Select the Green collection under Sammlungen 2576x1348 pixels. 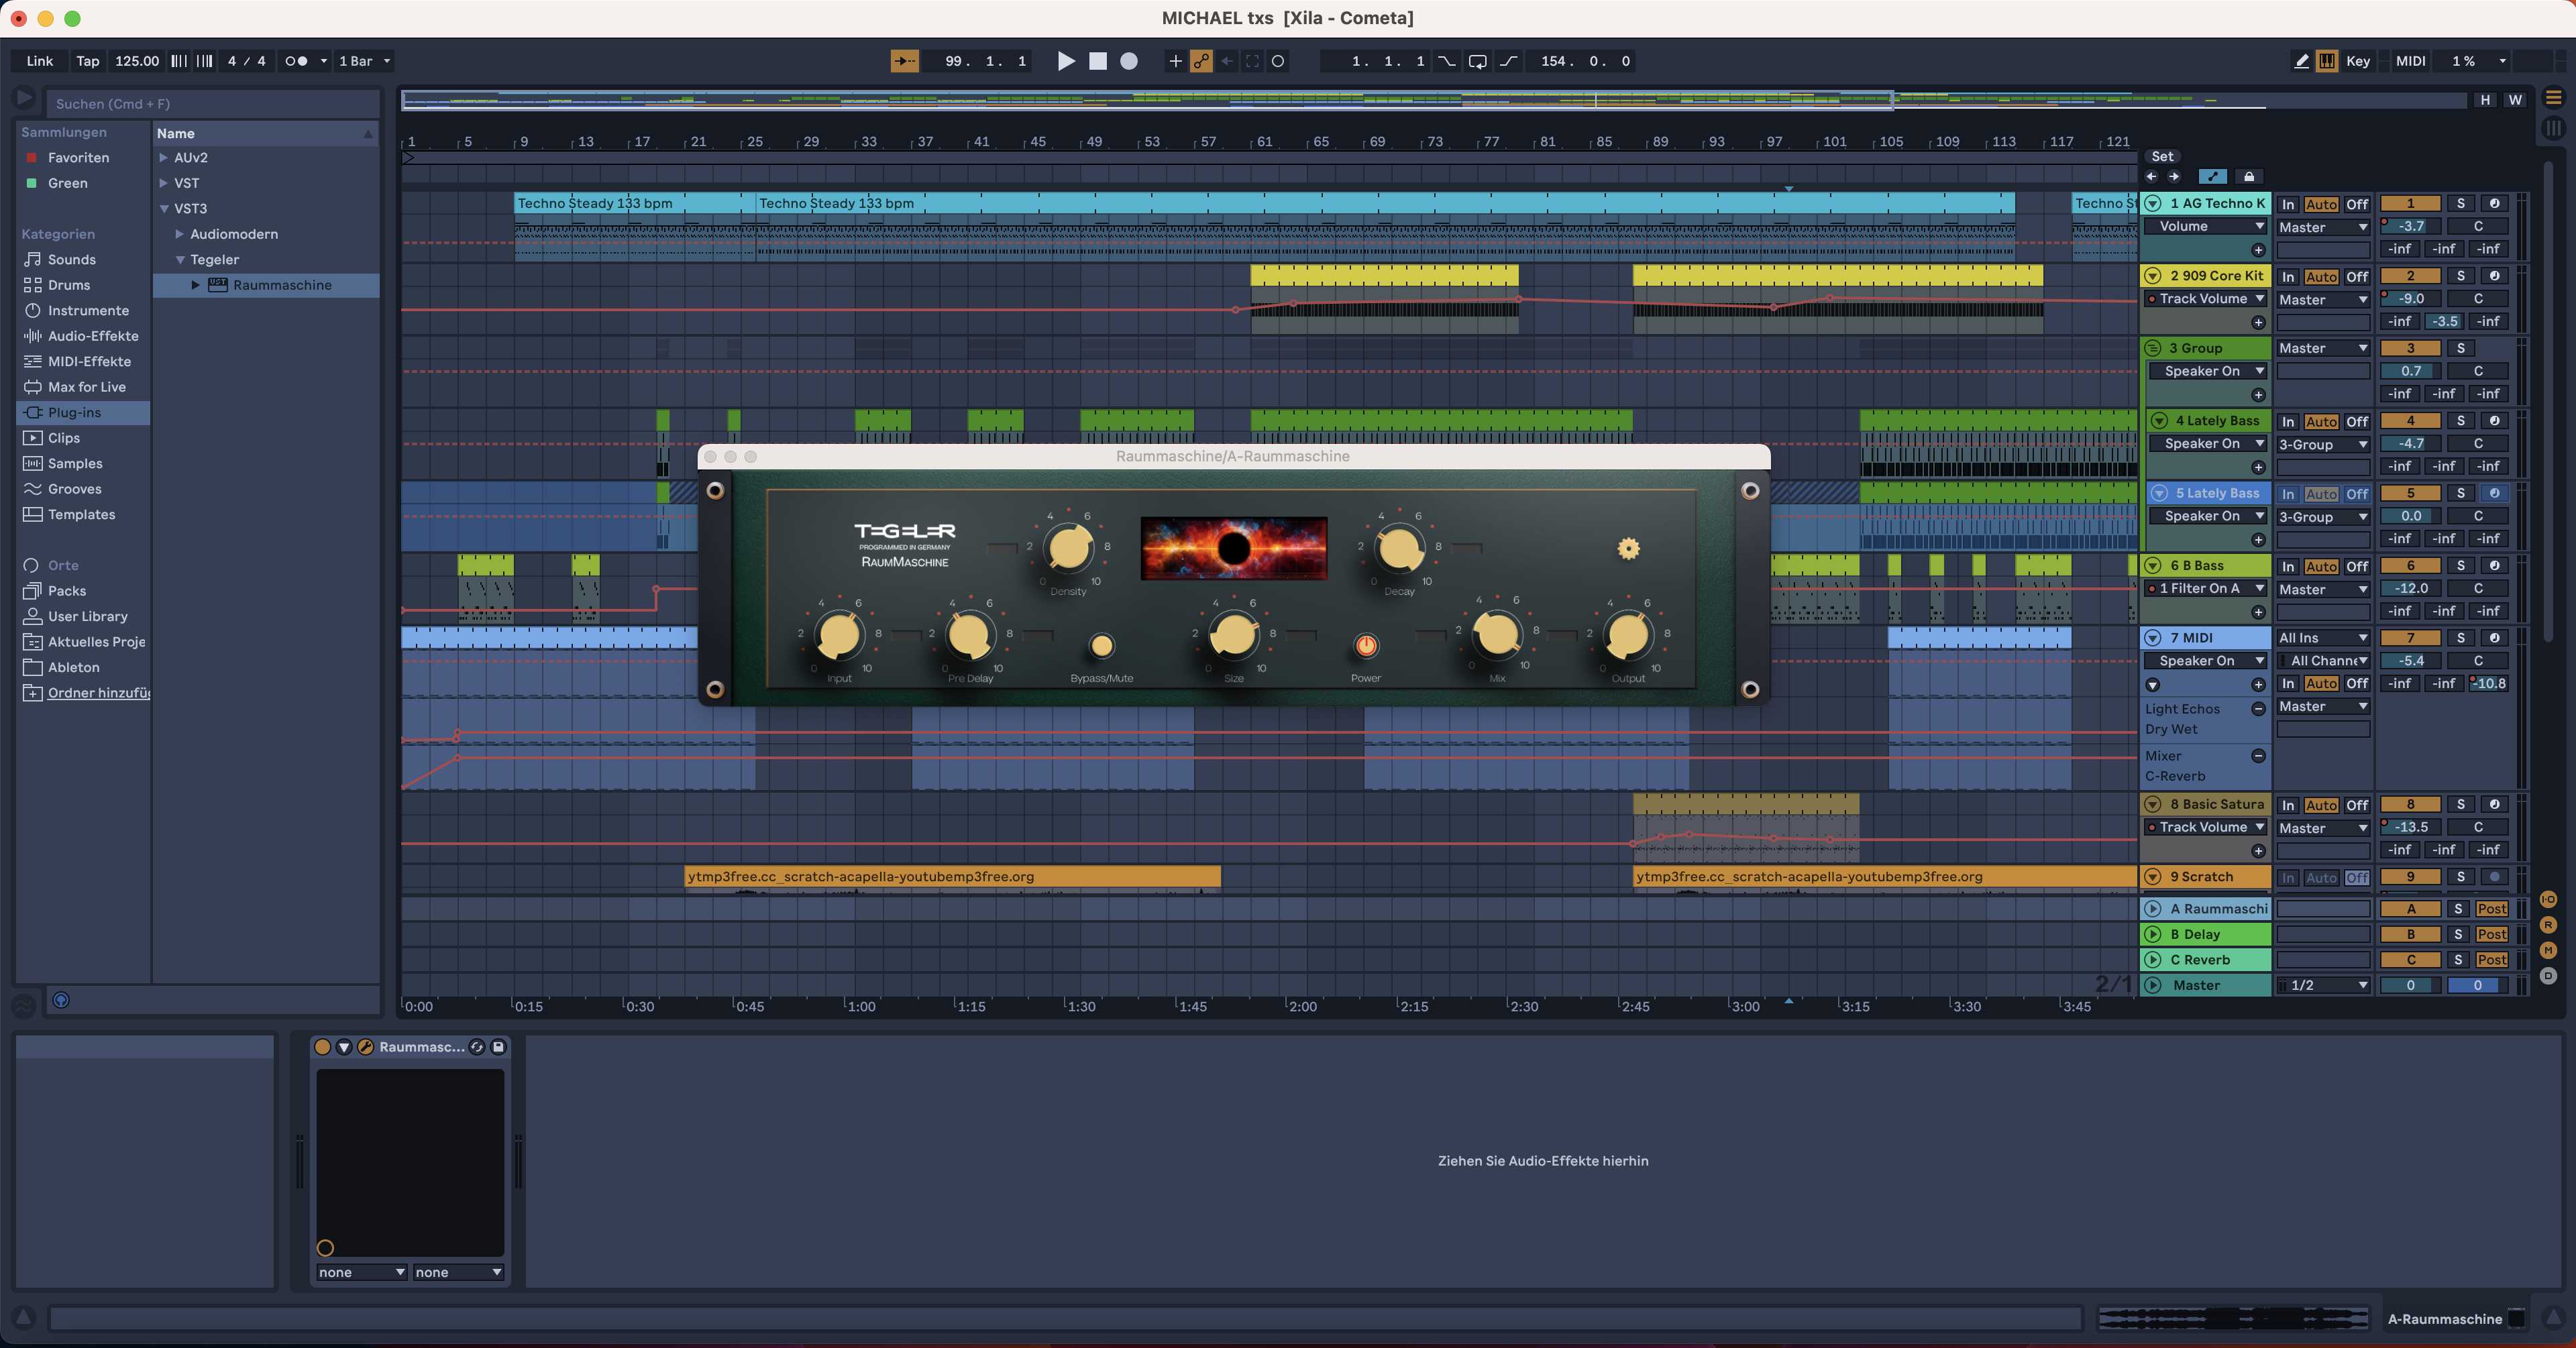pyautogui.click(x=68, y=183)
